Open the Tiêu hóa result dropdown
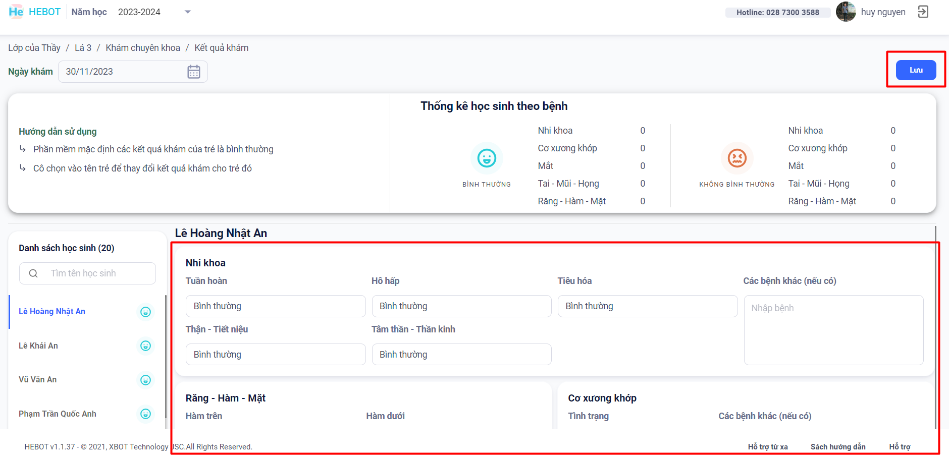Image resolution: width=949 pixels, height=458 pixels. pos(647,306)
